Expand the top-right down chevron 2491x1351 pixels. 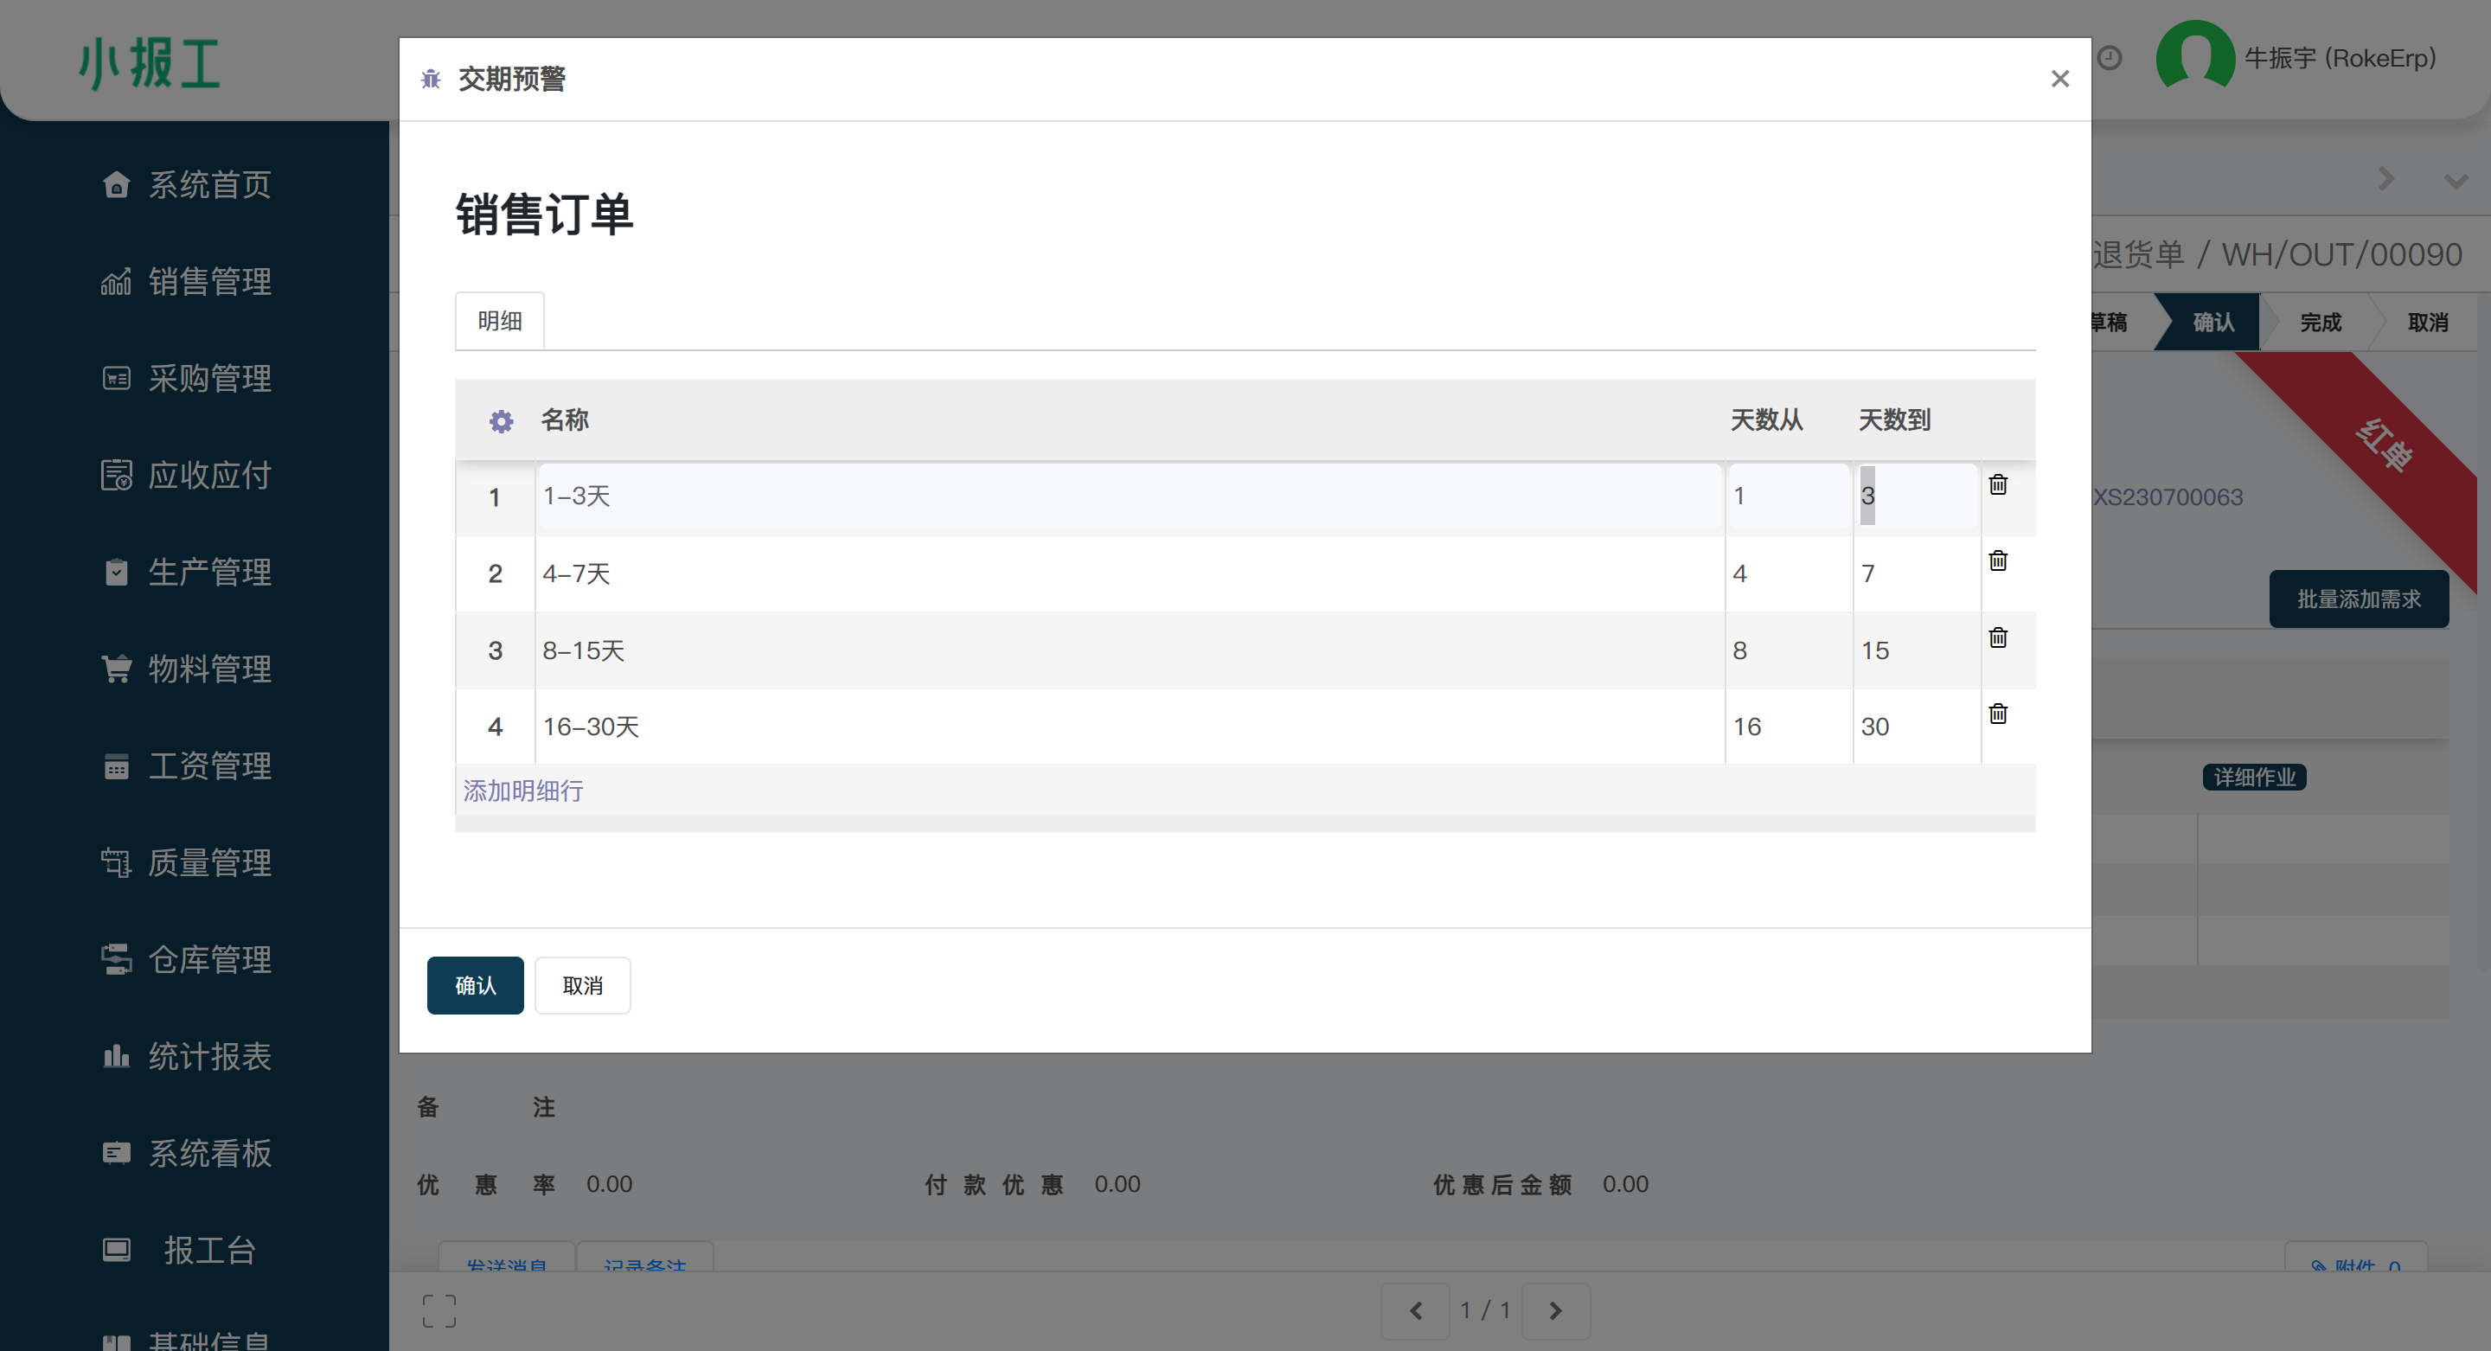point(2456,181)
